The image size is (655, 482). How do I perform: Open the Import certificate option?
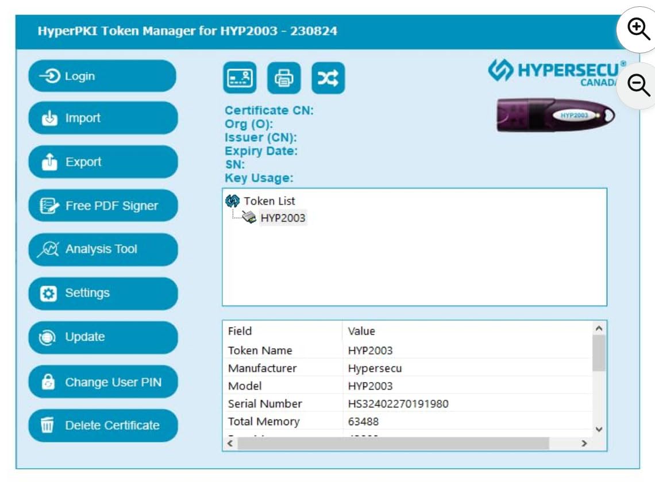click(x=103, y=118)
